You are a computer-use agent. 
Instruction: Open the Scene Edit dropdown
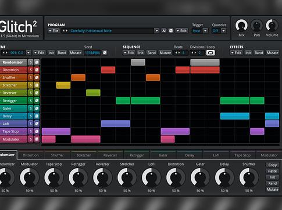(39, 52)
